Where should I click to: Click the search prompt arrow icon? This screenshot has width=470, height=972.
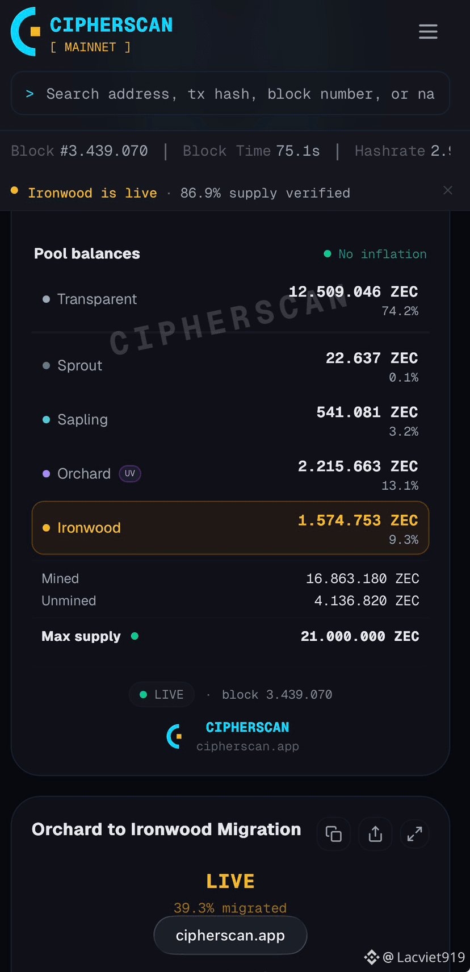pos(30,94)
